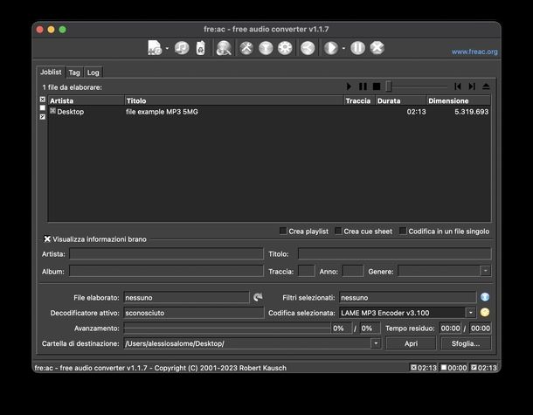This screenshot has height=415, width=533.
Task: Click the Titolo input field
Action: [x=394, y=253]
